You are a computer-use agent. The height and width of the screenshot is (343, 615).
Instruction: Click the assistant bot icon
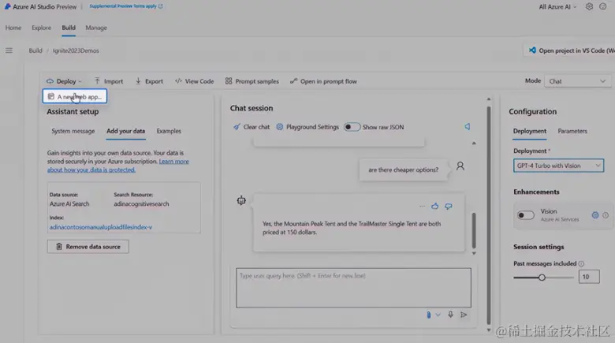[241, 200]
